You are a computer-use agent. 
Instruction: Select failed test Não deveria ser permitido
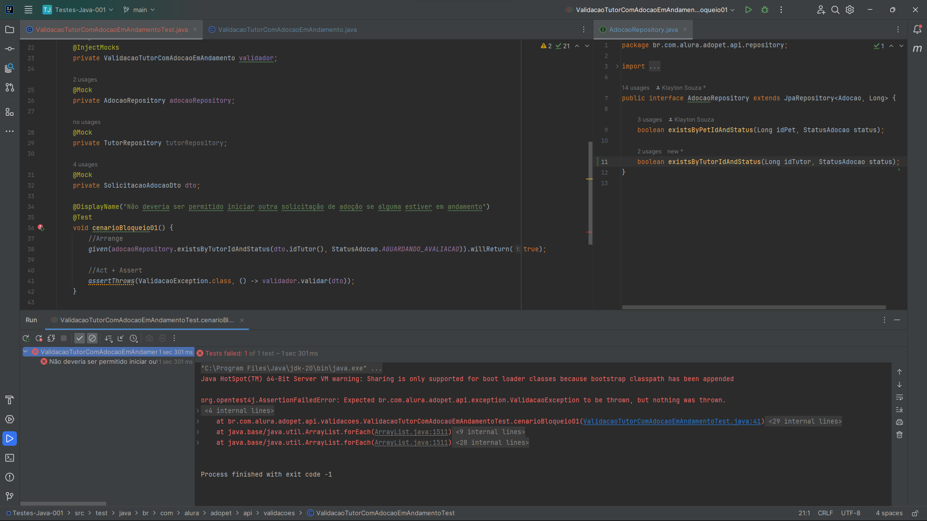[x=116, y=362]
